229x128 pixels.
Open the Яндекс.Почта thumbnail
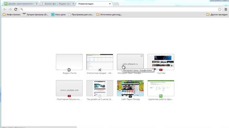(69, 62)
